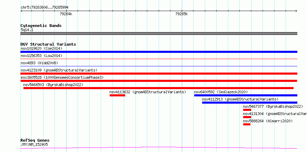Viewport: 307px width, 152px height.
Task: Click the RefSeq Genes track title
Action: (x=35, y=141)
